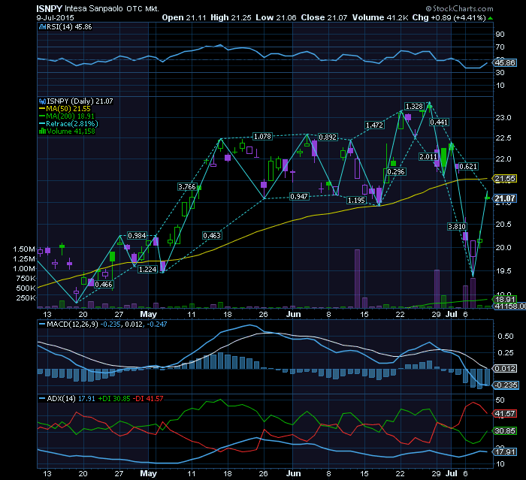The image size is (526, 480).
Task: Click the MA(50) 21.55 legend label
Action: click(x=68, y=109)
